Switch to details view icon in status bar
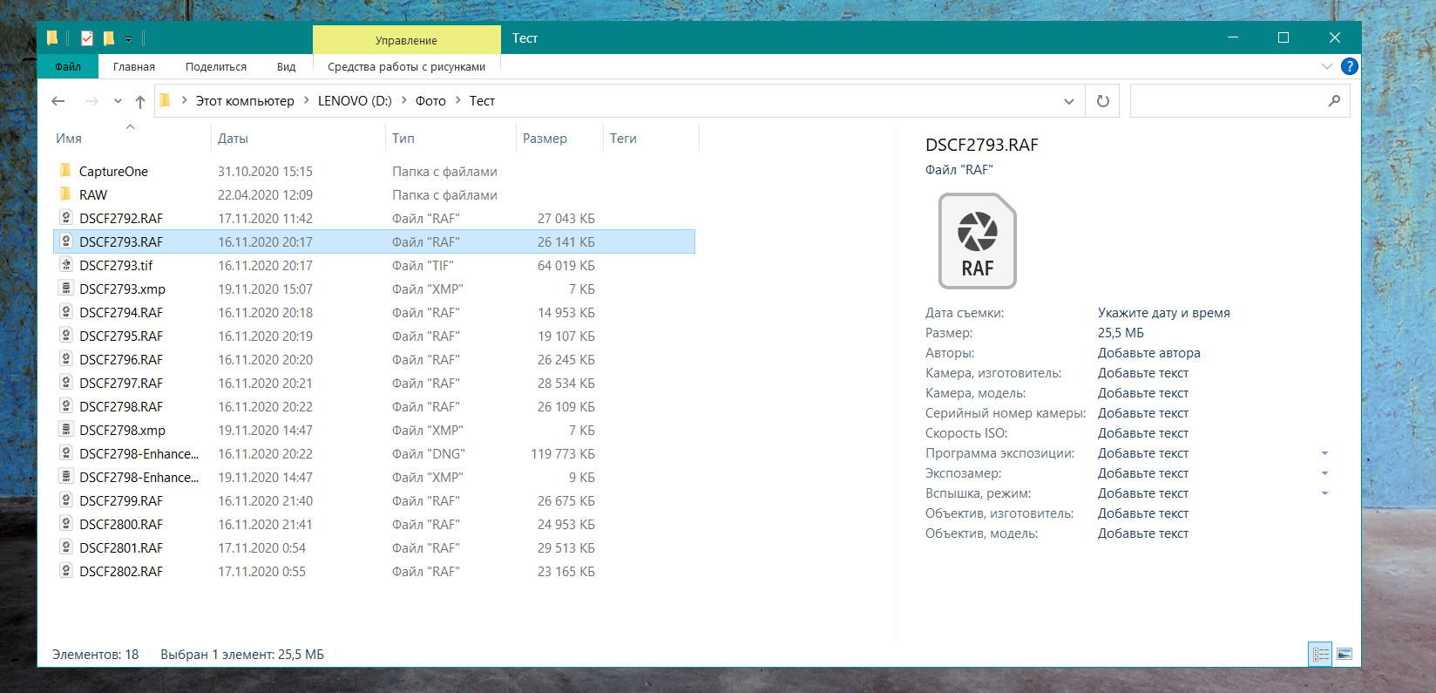1436x693 pixels. [x=1321, y=654]
